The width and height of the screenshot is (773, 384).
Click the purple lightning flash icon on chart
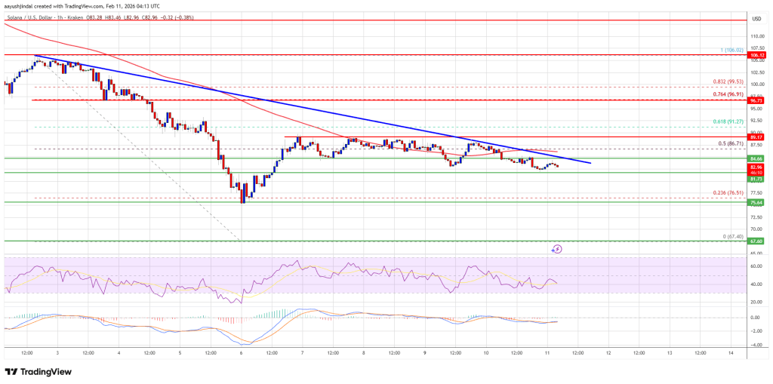(556, 250)
